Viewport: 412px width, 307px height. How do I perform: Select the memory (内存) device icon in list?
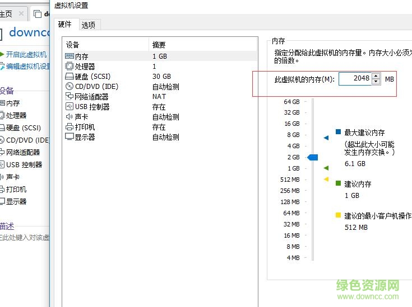point(70,56)
